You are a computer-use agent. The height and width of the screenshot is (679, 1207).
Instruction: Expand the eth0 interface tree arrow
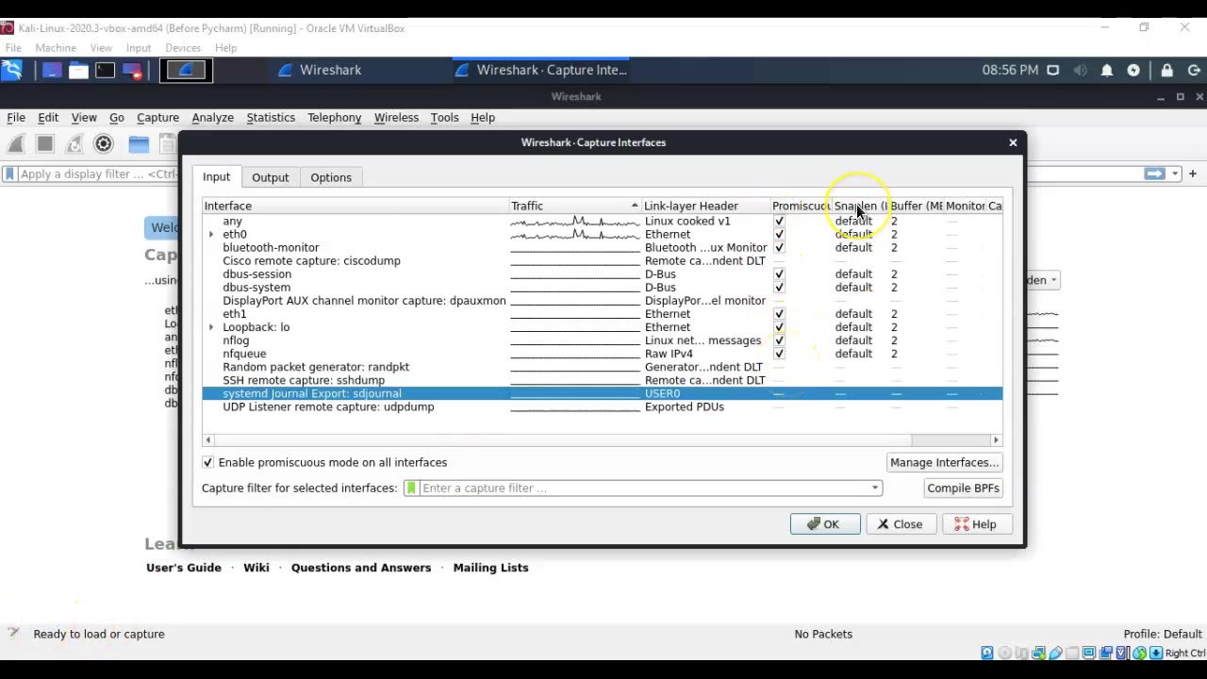tap(211, 235)
